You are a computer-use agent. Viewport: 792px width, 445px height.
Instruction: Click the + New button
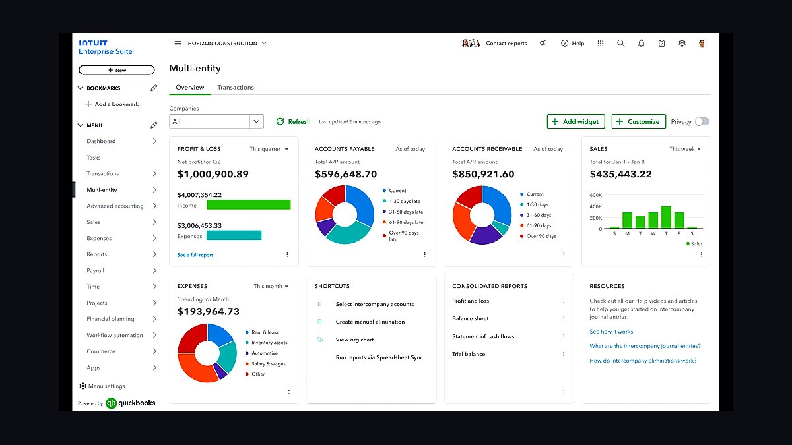coord(117,70)
